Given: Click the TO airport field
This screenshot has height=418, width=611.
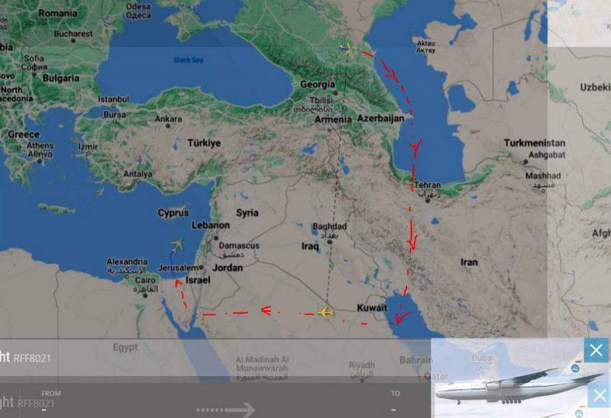Looking at the screenshot, I should point(395,402).
